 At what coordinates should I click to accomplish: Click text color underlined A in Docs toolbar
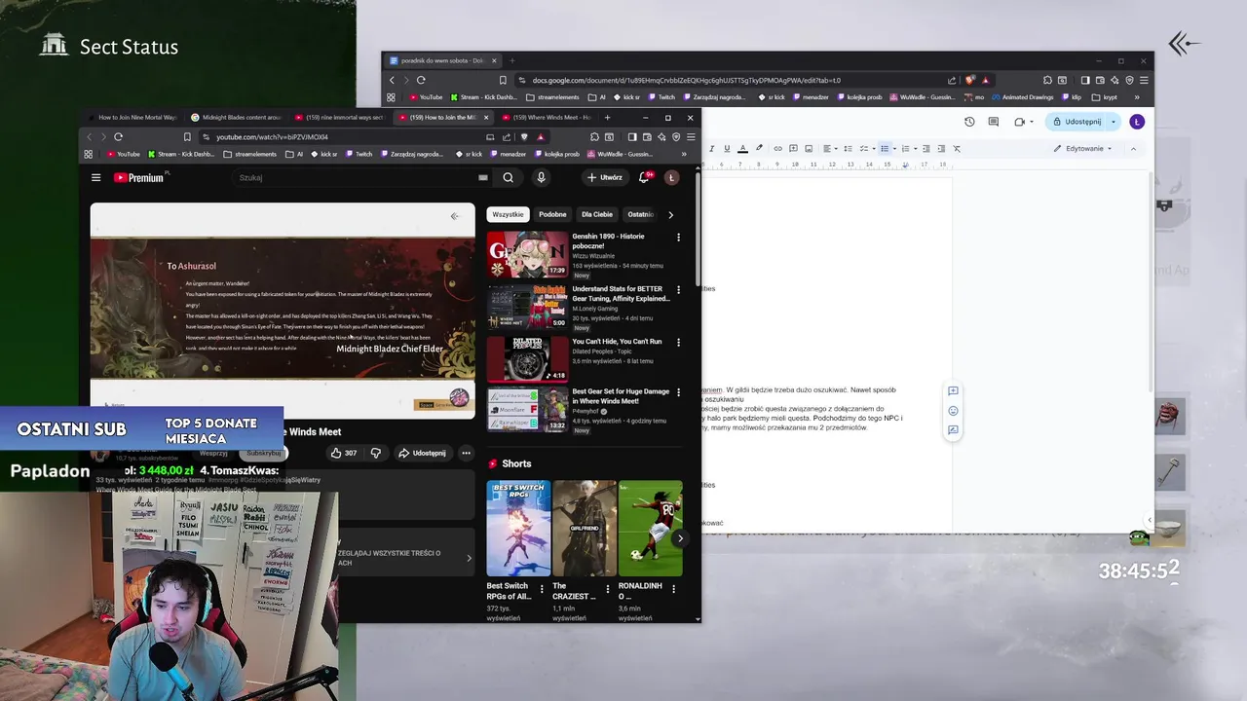(742, 149)
